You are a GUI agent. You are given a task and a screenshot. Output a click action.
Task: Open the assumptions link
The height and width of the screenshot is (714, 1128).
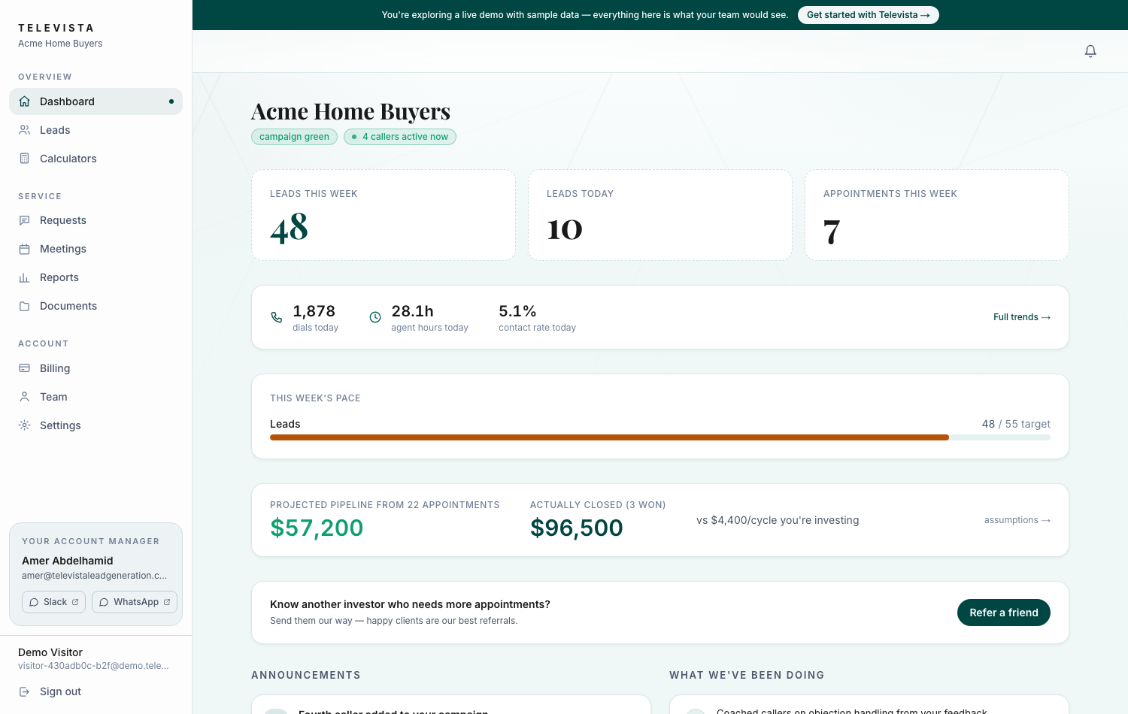click(x=1017, y=520)
